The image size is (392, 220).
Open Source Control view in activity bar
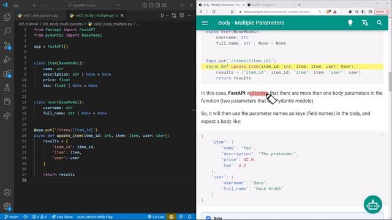[7, 45]
